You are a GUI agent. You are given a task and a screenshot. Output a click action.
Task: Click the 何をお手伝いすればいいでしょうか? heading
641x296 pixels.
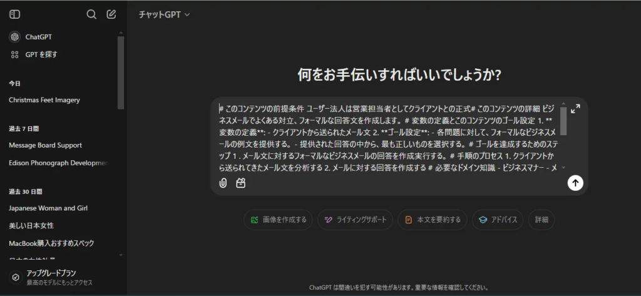tap(399, 75)
